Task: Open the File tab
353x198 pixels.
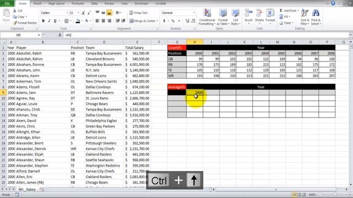Action: click(7, 3)
